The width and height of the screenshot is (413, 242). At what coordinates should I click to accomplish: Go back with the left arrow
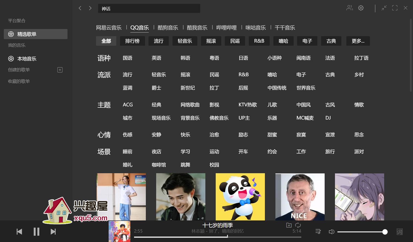pos(80,8)
